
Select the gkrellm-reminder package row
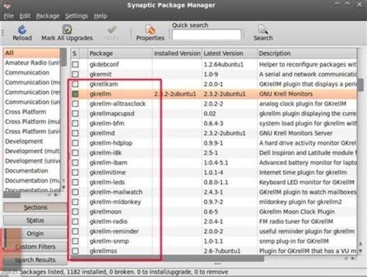(x=214, y=231)
